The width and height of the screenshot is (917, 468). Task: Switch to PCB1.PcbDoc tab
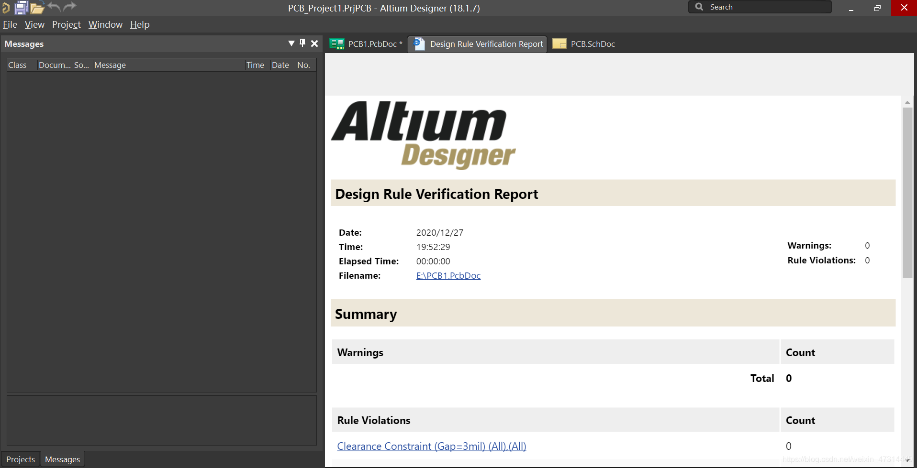click(x=366, y=44)
